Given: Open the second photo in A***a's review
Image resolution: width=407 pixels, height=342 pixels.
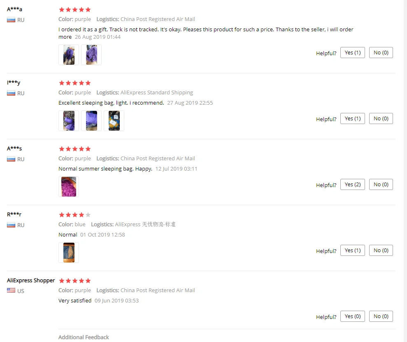Looking at the screenshot, I should coord(91,55).
